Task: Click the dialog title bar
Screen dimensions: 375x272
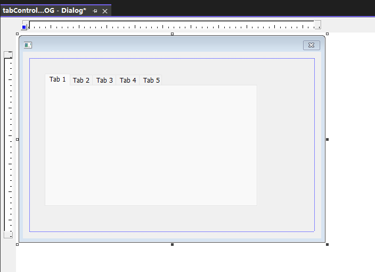Action: (x=160, y=45)
